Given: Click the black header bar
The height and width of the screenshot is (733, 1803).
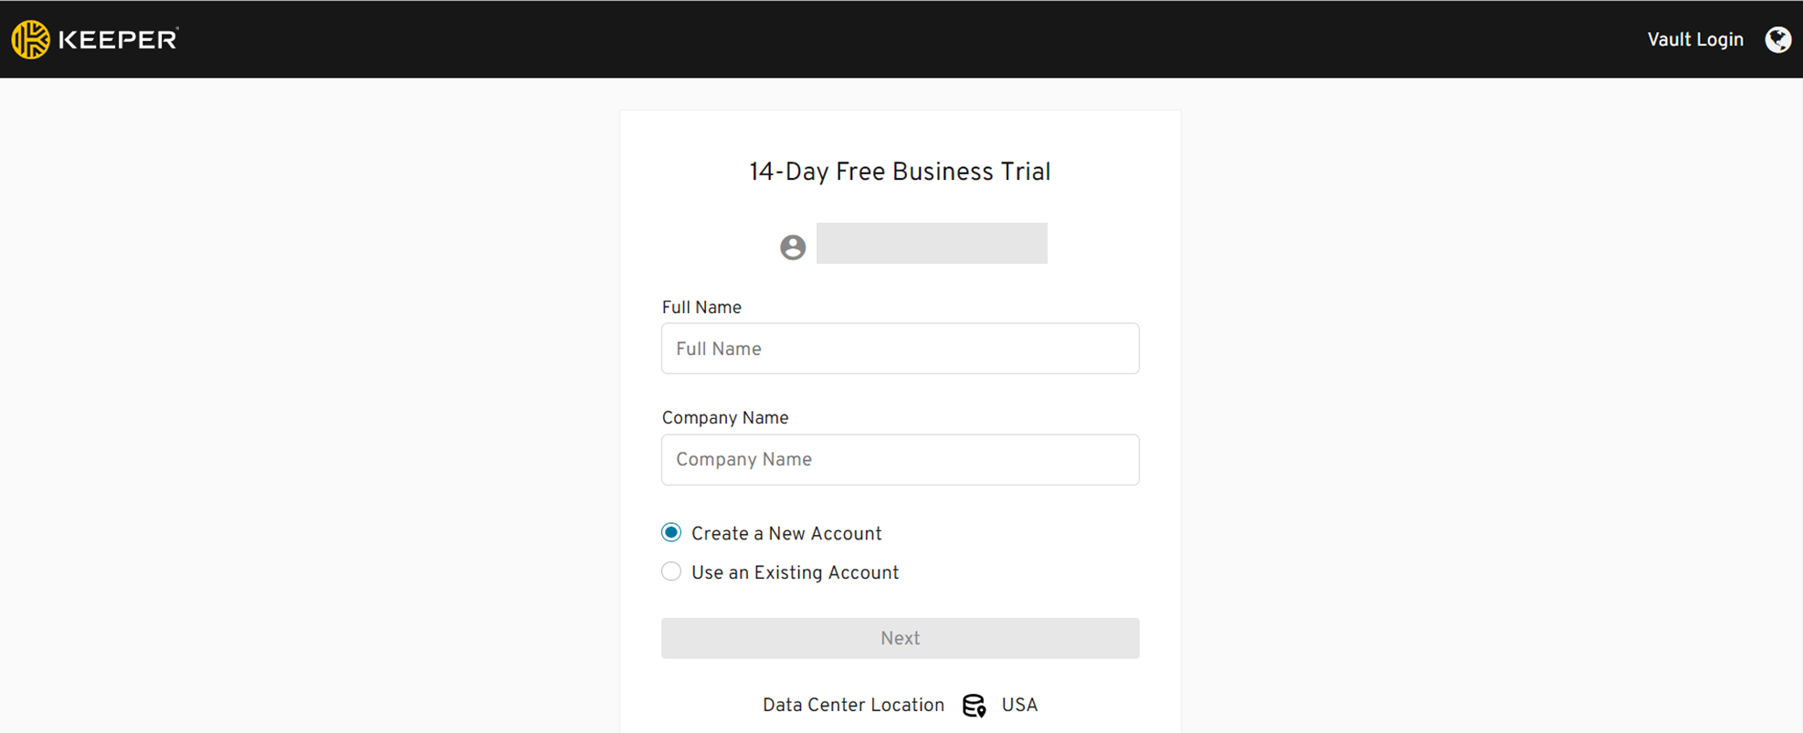Looking at the screenshot, I should click(x=901, y=39).
